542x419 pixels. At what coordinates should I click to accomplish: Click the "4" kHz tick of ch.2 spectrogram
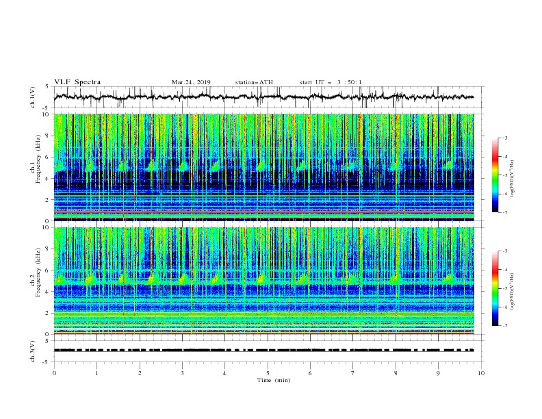click(48, 292)
